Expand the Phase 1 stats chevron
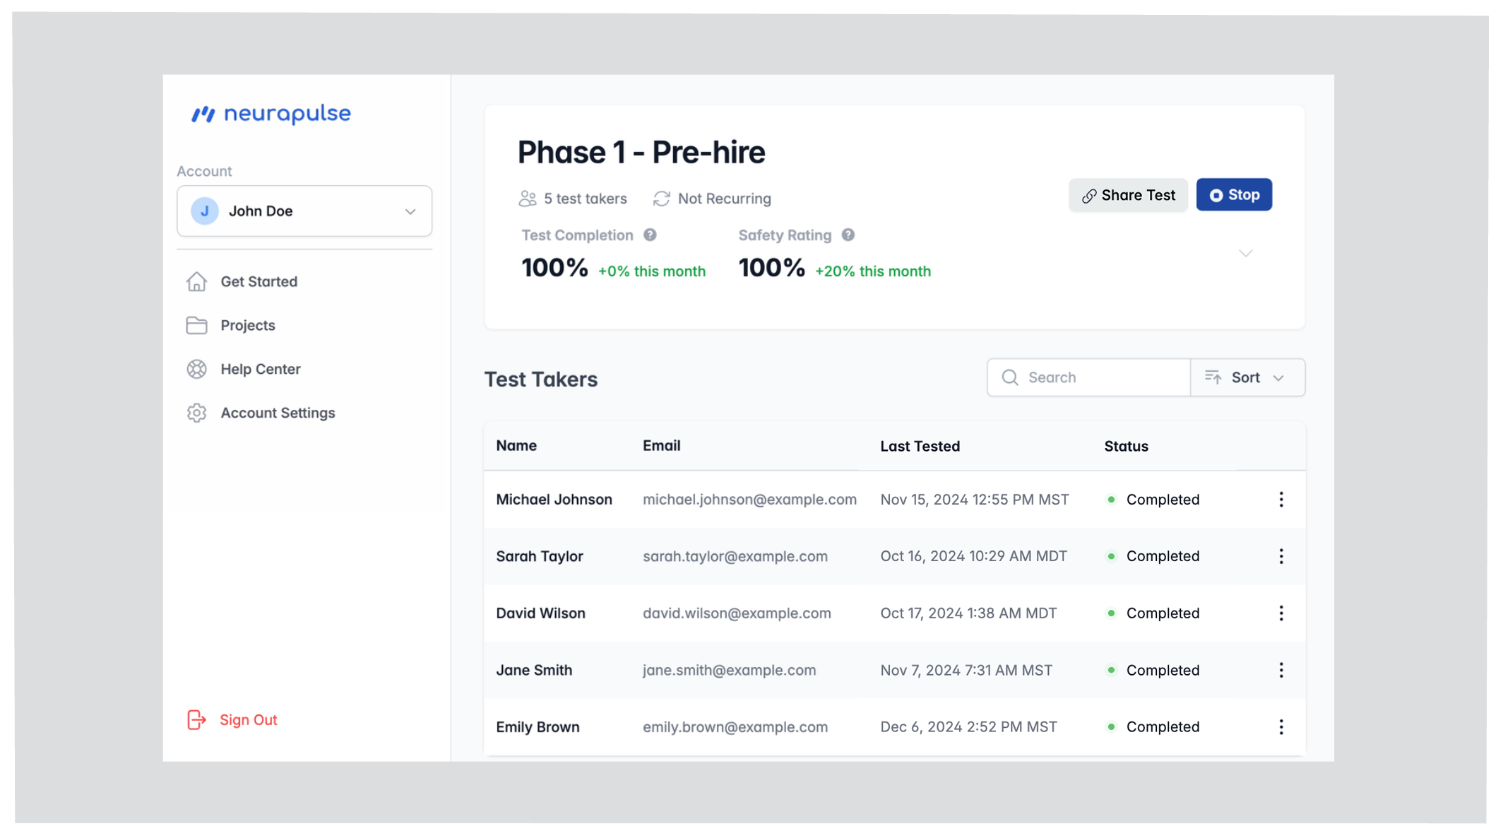Image resolution: width=1503 pixels, height=836 pixels. (1245, 254)
